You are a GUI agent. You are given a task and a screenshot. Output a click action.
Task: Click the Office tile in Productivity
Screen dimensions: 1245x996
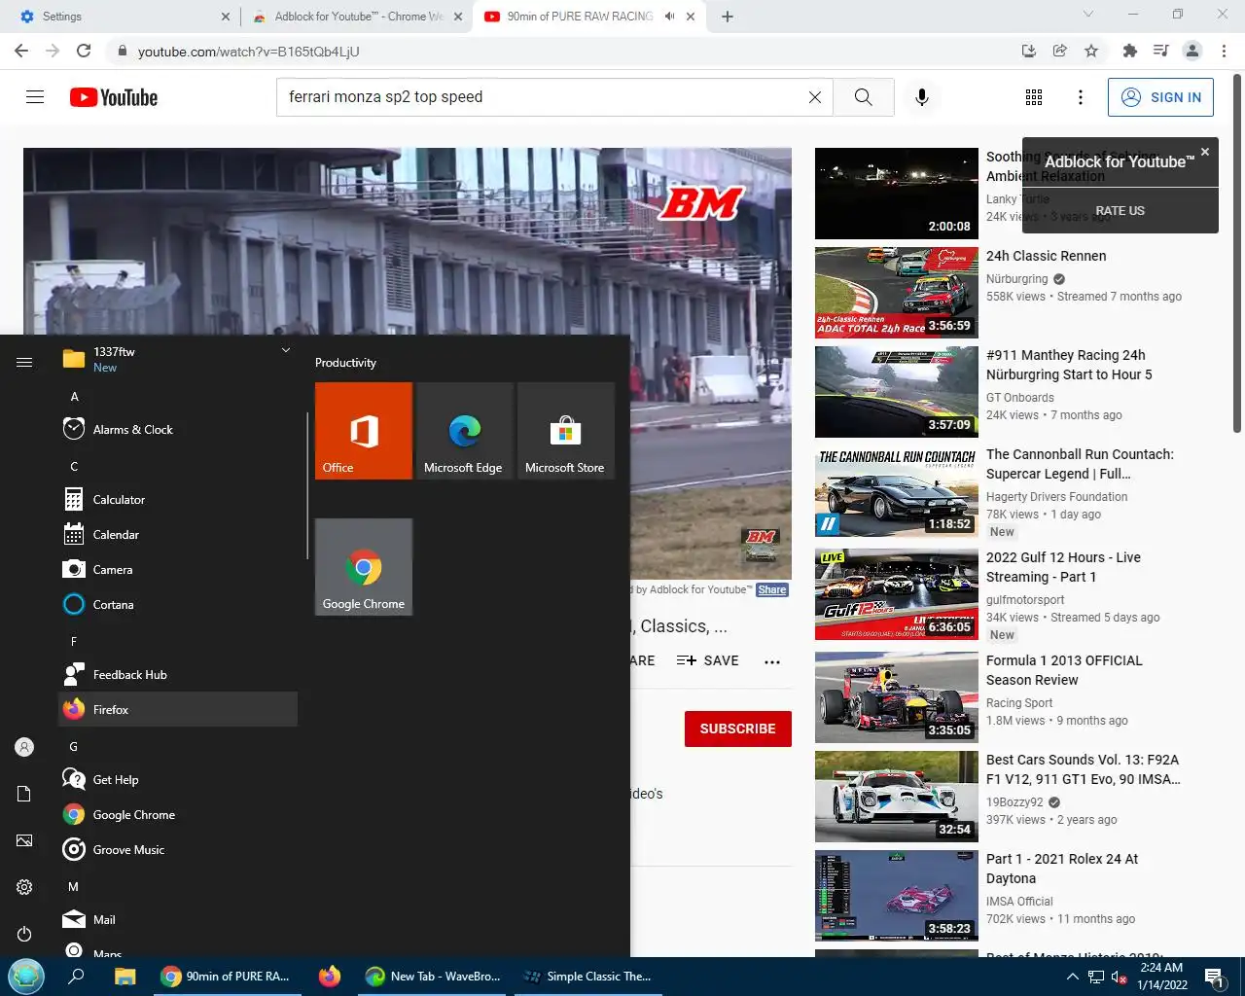pos(364,431)
